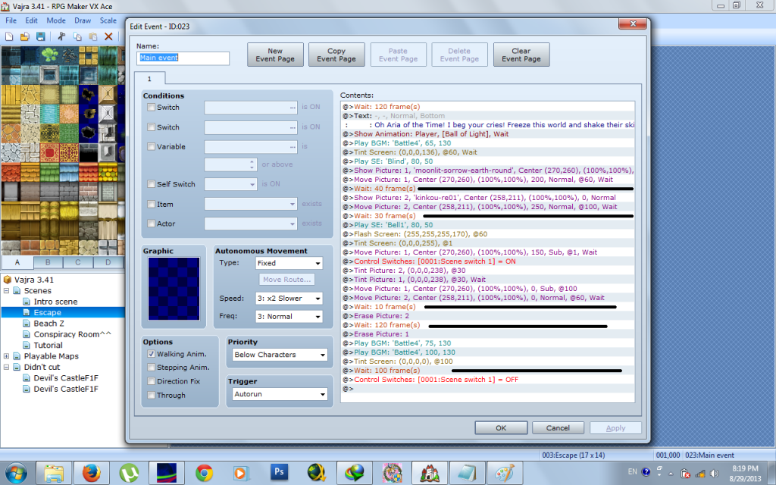This screenshot has width=776, height=485.
Task: Open the Draw menu
Action: click(83, 20)
